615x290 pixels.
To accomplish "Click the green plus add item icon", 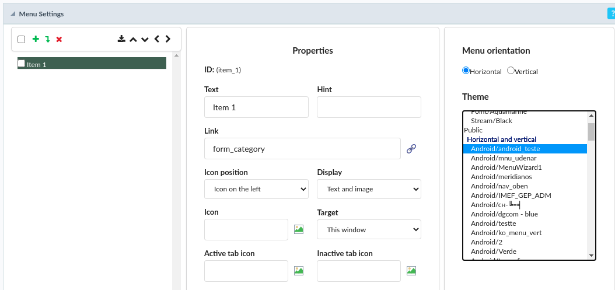I will [x=36, y=39].
